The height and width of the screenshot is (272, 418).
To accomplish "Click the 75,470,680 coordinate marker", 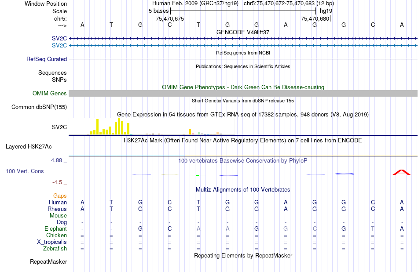I will click(315, 18).
